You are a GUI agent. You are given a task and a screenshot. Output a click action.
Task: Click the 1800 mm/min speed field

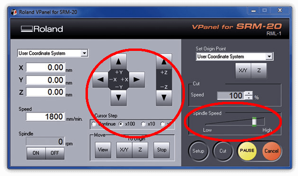coord(46,117)
